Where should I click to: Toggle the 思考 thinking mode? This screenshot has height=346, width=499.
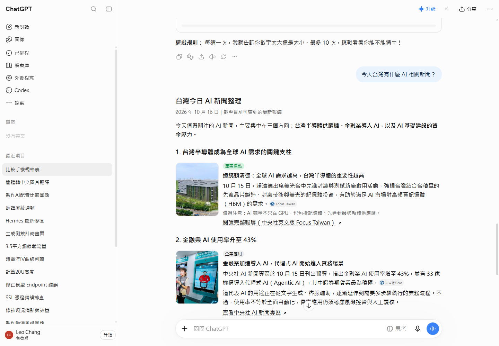[396, 329]
